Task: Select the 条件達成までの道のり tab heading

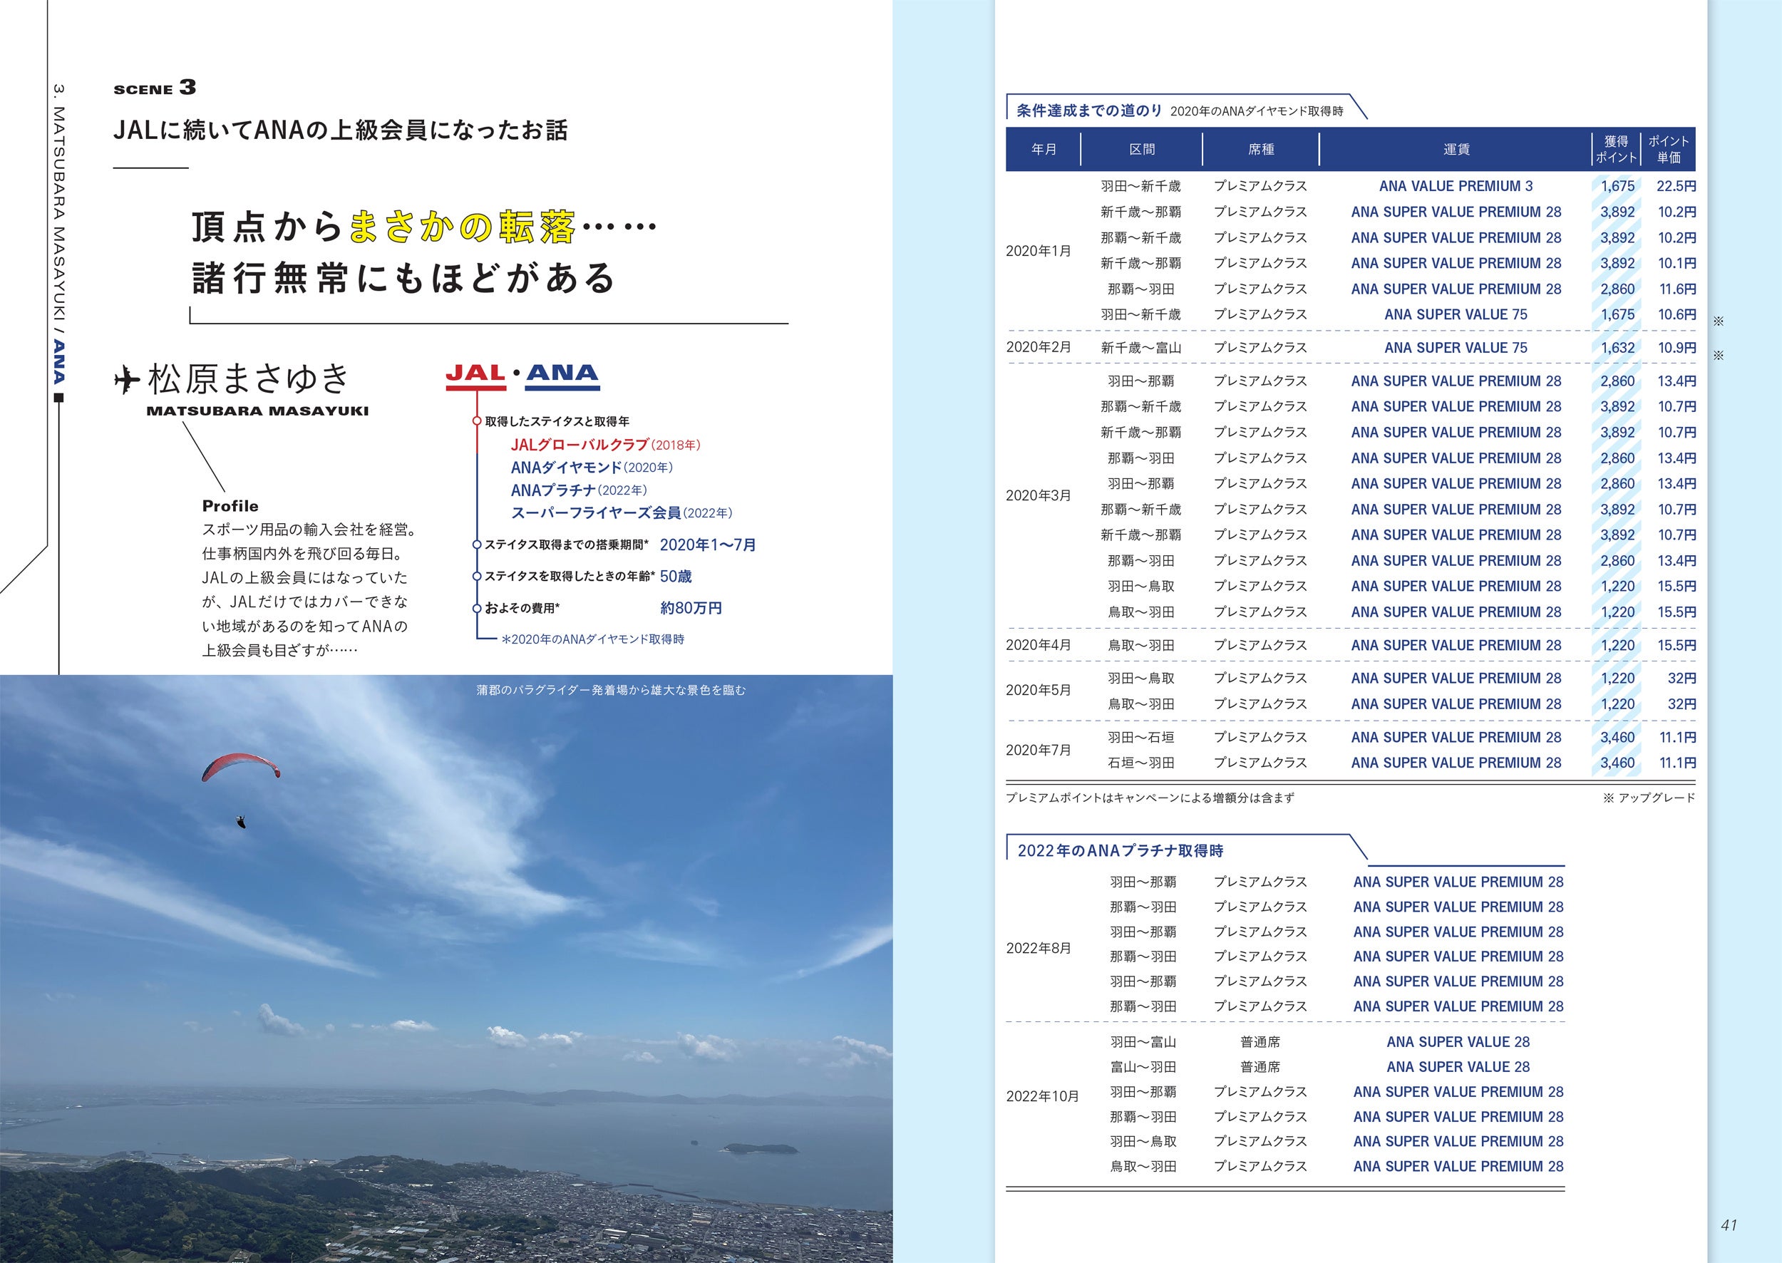Action: pos(1089,111)
